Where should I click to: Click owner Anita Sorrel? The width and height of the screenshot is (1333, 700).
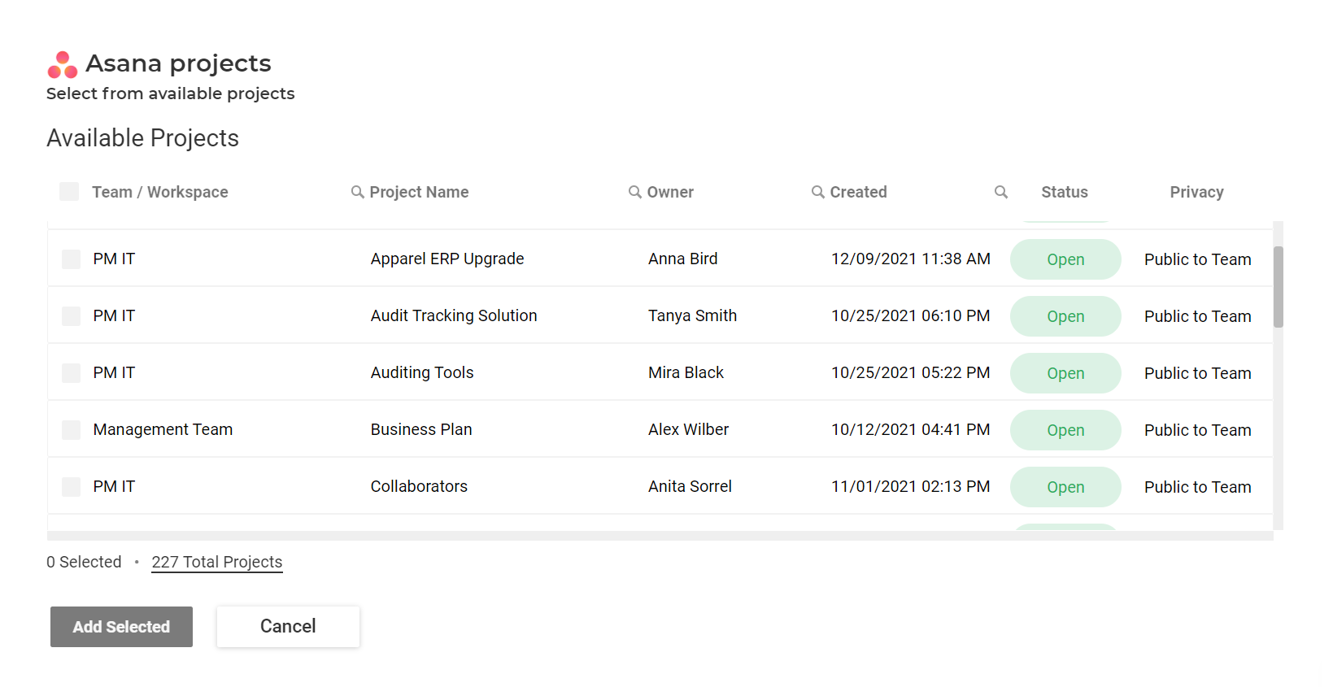coord(690,486)
